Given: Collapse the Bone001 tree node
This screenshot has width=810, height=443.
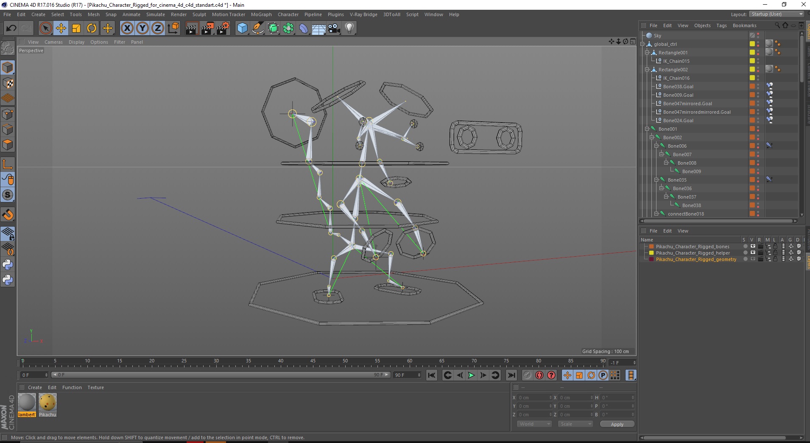Looking at the screenshot, I should coord(647,129).
